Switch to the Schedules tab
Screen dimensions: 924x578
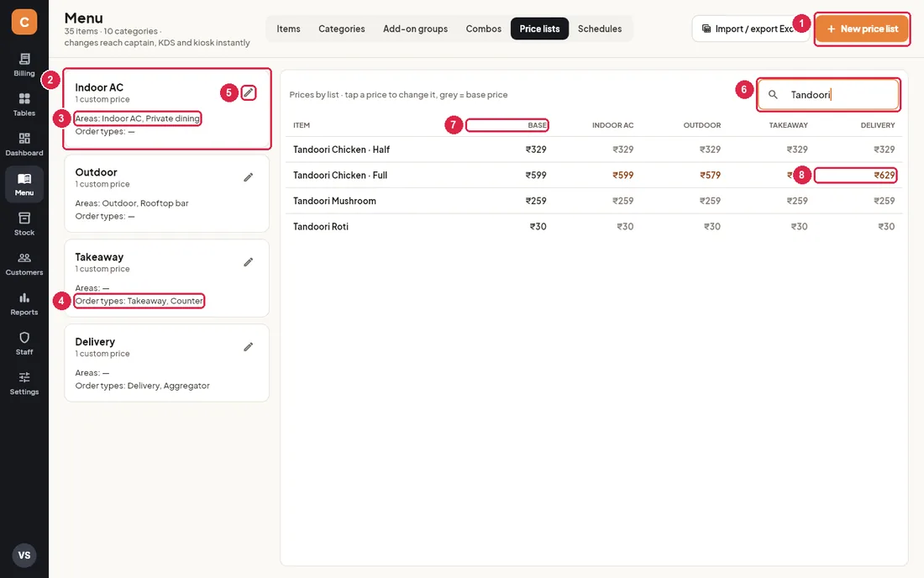click(599, 29)
